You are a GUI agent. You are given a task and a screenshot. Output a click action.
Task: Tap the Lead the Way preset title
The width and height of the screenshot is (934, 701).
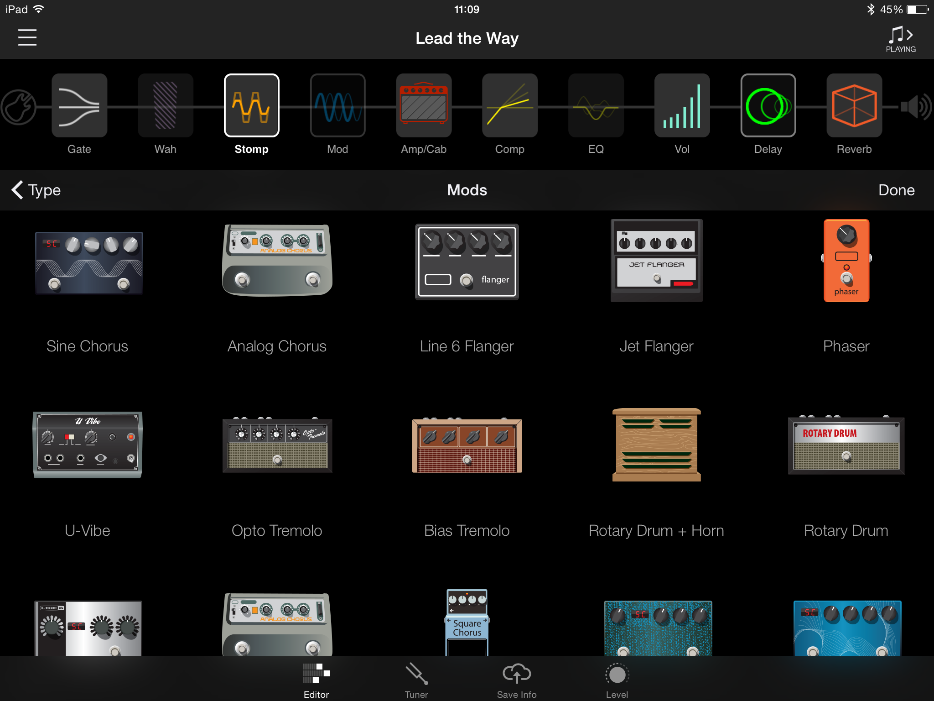coord(467,38)
